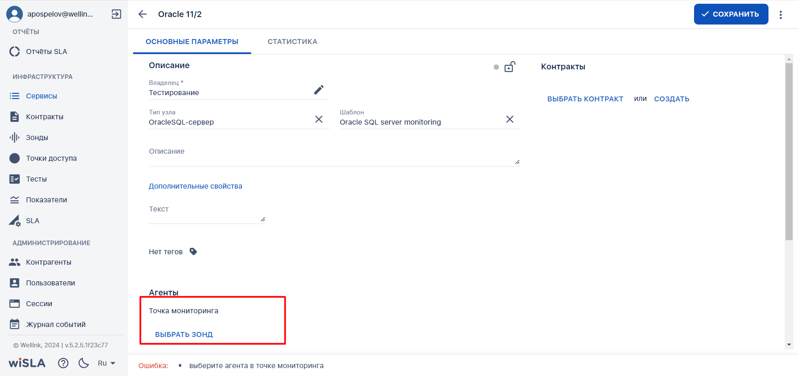798x376 pixels.
Task: Click the wiSLA logo
Action: coord(27,363)
